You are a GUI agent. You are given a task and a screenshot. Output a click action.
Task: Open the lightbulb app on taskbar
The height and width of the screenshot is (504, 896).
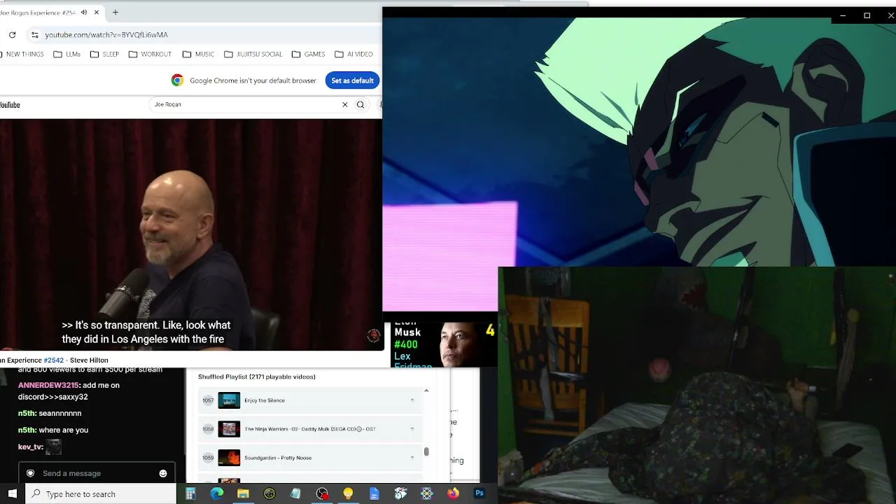click(x=348, y=493)
